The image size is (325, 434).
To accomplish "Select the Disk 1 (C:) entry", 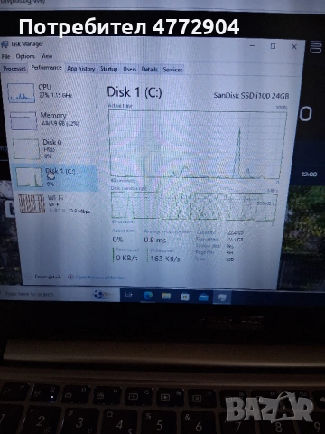I will [56, 178].
